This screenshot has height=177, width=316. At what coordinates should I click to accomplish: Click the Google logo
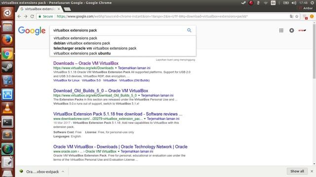32,30
